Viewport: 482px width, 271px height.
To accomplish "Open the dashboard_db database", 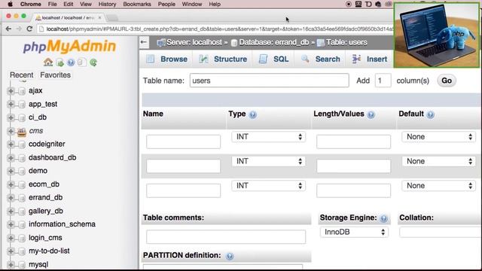I will point(52,157).
